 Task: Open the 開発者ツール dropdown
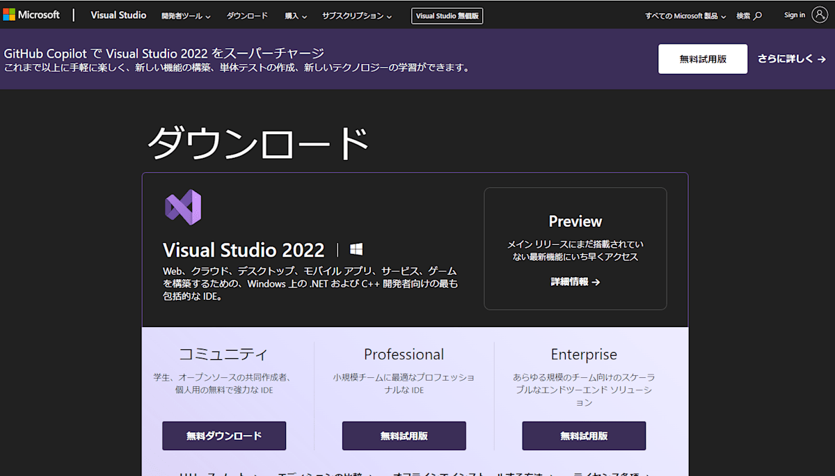[x=185, y=15]
